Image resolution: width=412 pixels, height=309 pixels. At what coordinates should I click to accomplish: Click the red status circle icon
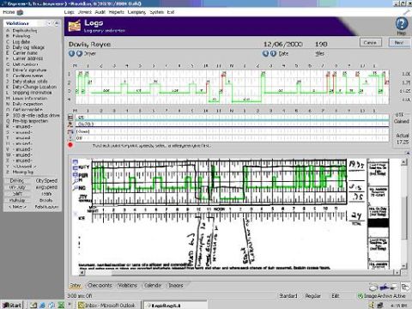tap(70, 145)
